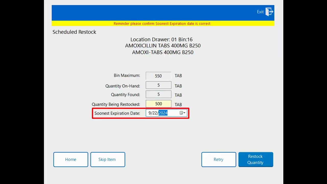Click the Home button

[71, 159]
